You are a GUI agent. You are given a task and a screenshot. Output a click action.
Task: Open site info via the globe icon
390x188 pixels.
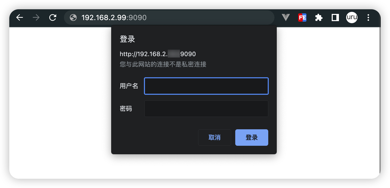tap(73, 18)
